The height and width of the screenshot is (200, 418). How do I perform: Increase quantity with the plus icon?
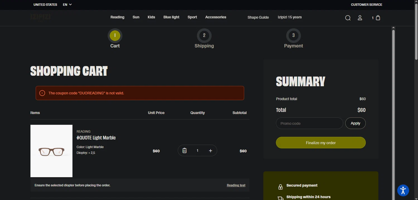click(210, 150)
